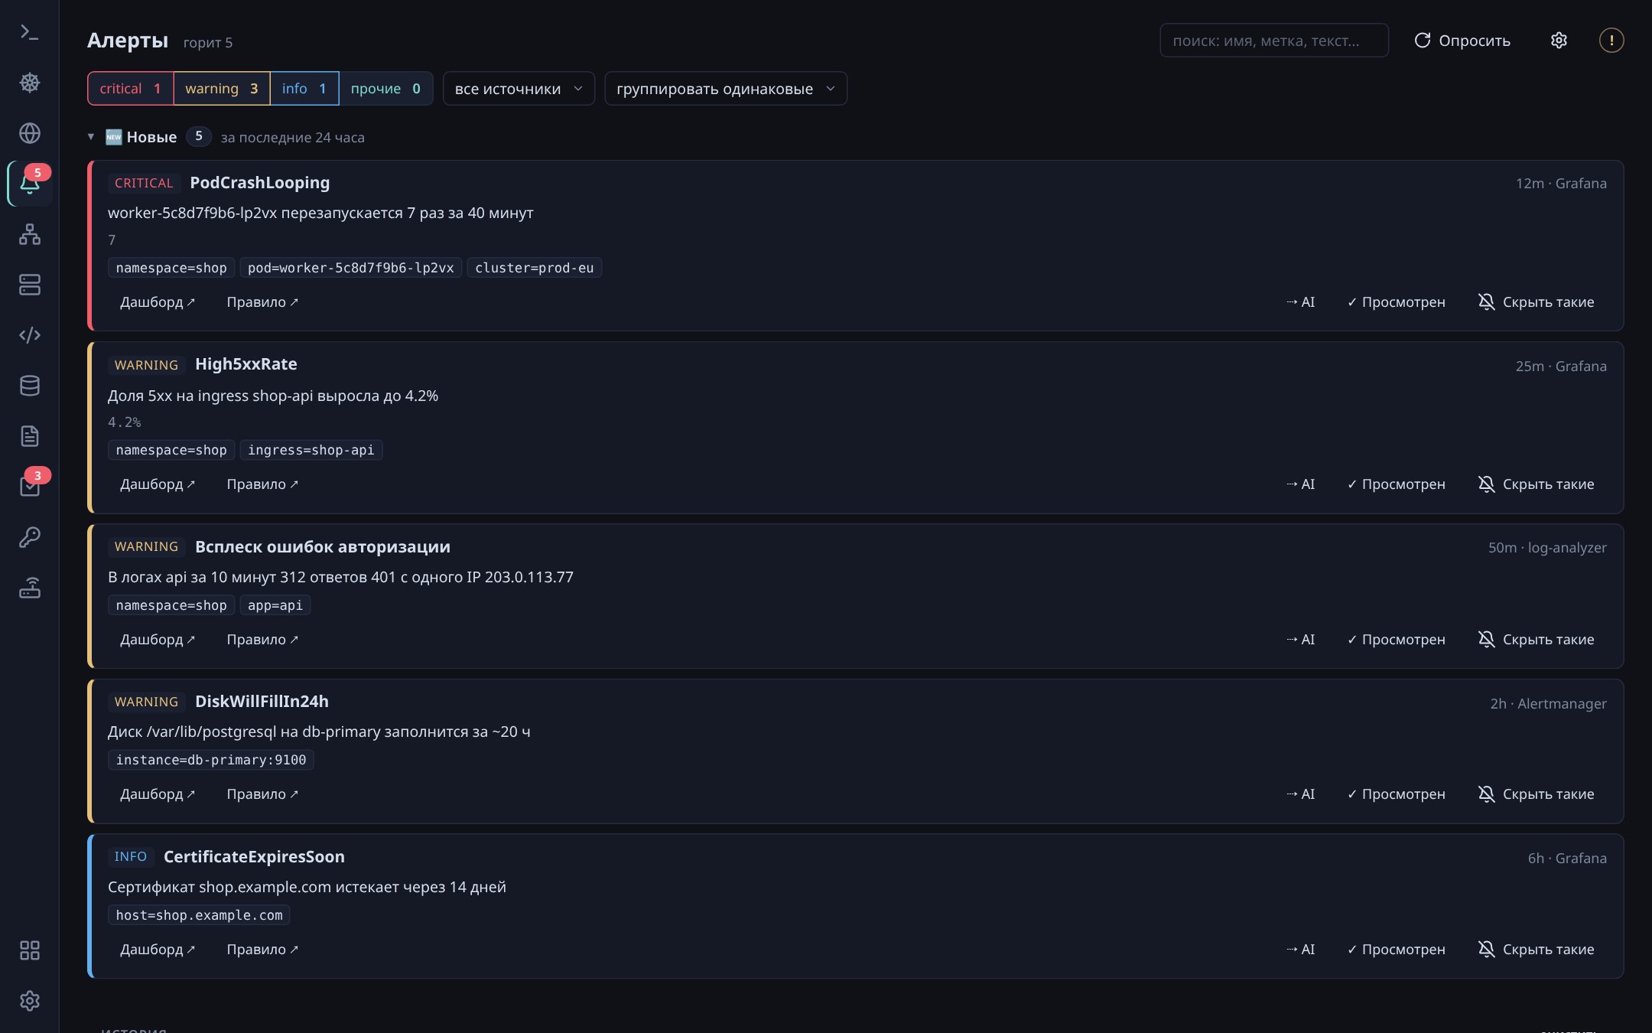The height and width of the screenshot is (1033, 1652).
Task: Open the sidebar bottom settings gear
Action: click(x=29, y=1001)
